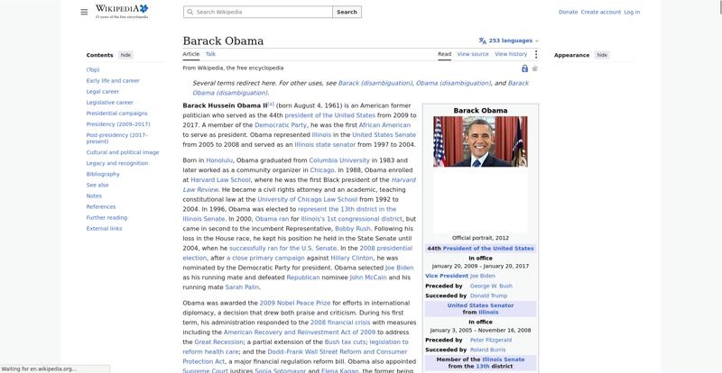Click the footnote [a] after Obama II
722x373 pixels.
271,104
